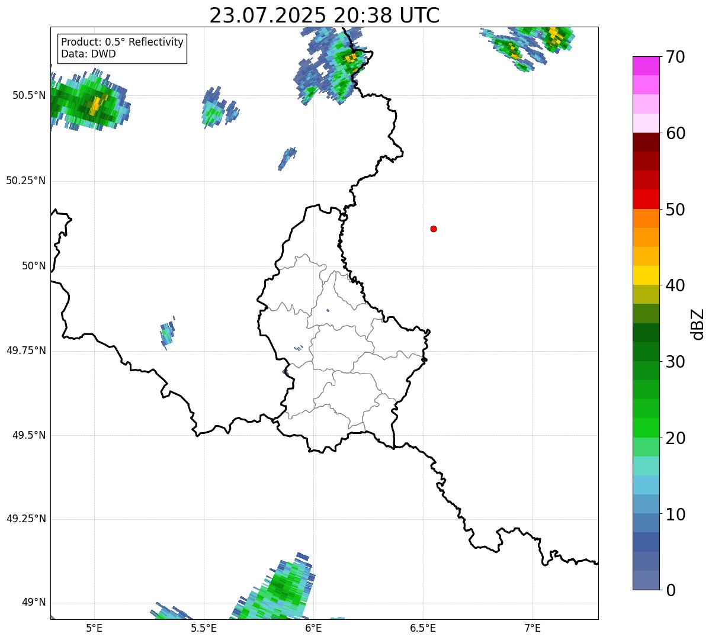The width and height of the screenshot is (712, 640).
Task: Click the 'dBZ' colorbar axis label
Action: [698, 324]
